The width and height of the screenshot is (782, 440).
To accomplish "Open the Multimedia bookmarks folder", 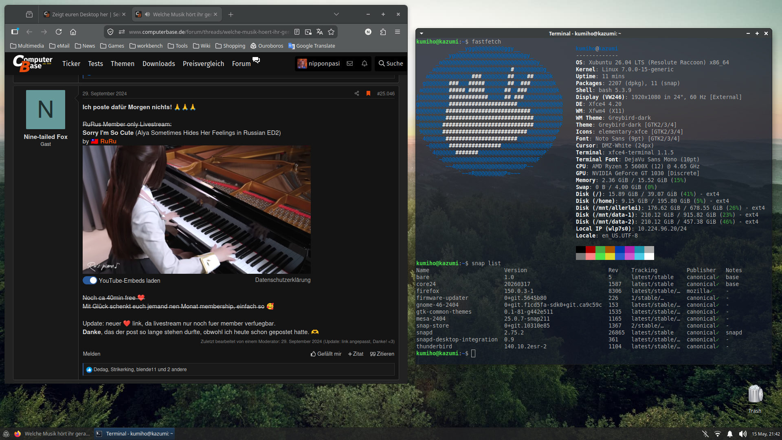I will click(27, 46).
